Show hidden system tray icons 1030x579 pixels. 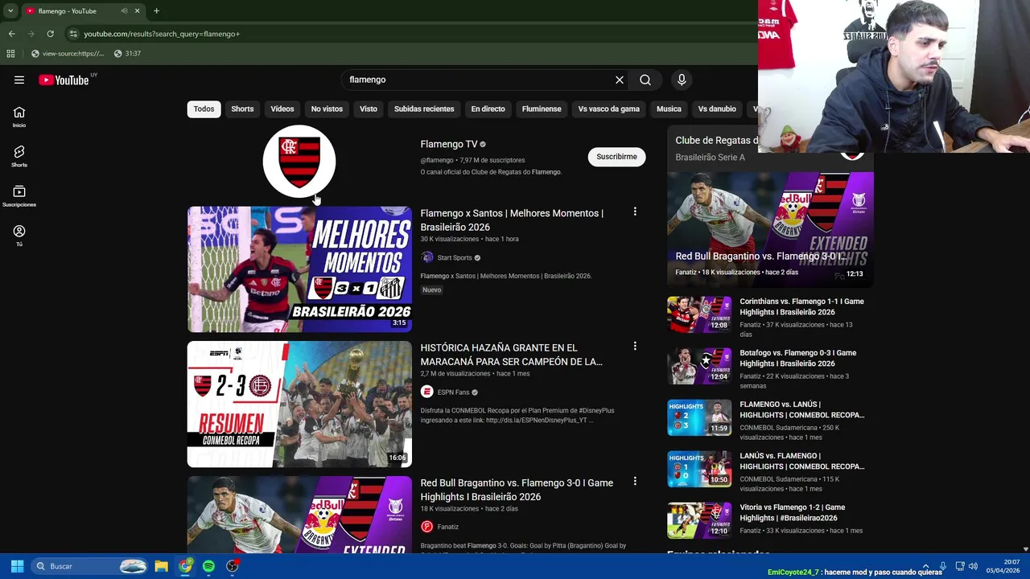point(925,566)
